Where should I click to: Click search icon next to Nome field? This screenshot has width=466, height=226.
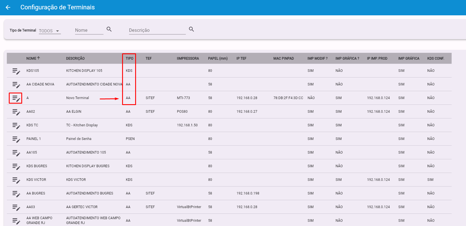(109, 29)
